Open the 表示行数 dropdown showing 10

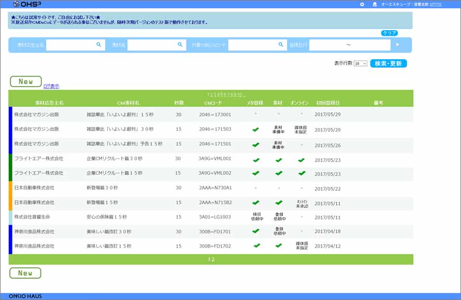(x=361, y=63)
